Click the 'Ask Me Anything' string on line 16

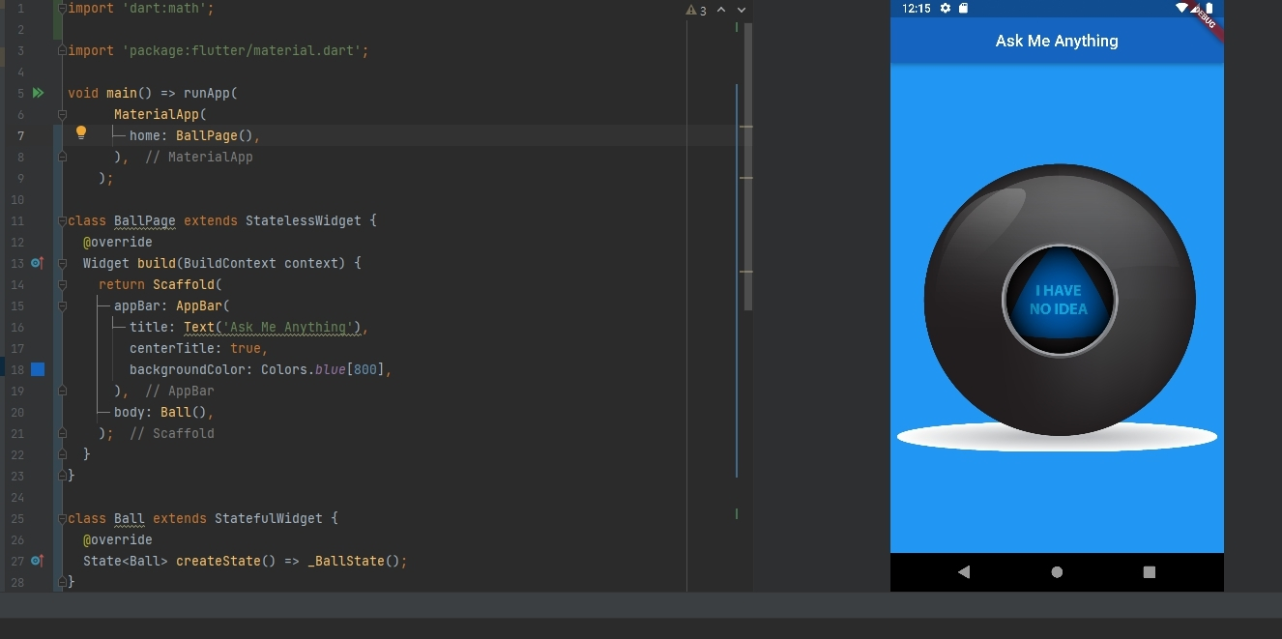coord(288,327)
